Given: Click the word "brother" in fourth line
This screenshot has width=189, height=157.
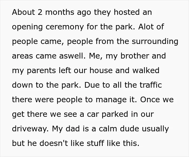Looking at the screenshot, I should point(135,56).
